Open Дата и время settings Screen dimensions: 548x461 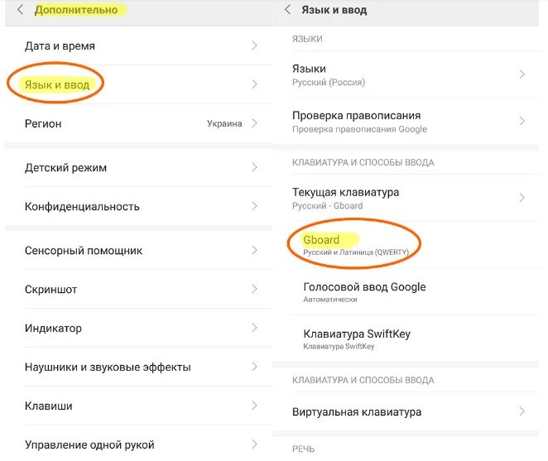pos(60,46)
